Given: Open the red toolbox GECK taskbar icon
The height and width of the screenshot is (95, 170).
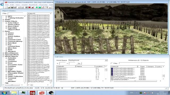Looking at the screenshot, I should [42, 93].
